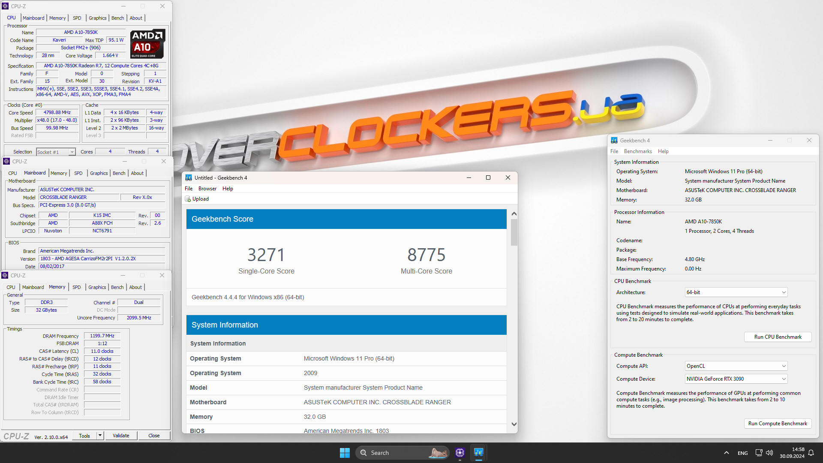Click the A88X FCH southbridge field in CPU-Z
The height and width of the screenshot is (463, 823).
pyautogui.click(x=102, y=223)
